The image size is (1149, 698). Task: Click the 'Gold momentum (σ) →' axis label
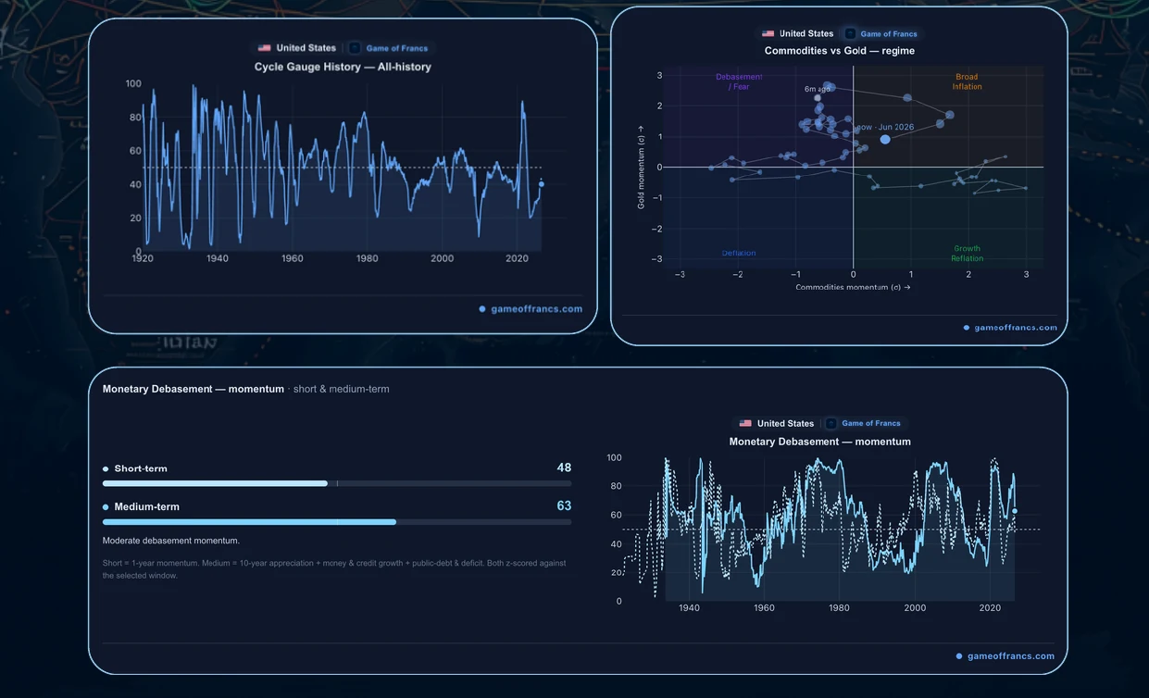pyautogui.click(x=640, y=167)
